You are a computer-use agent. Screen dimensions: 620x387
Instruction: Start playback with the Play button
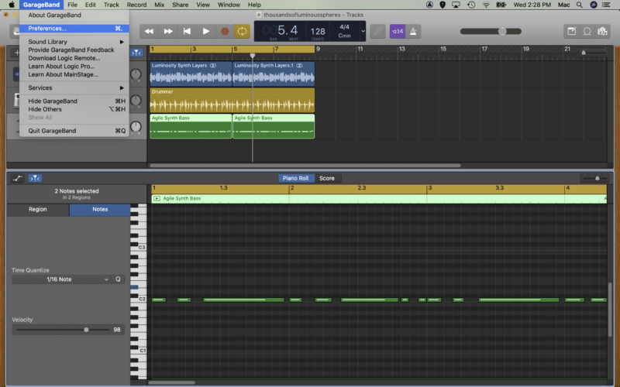(206, 31)
